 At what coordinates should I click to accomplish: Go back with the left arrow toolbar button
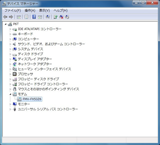5,17
